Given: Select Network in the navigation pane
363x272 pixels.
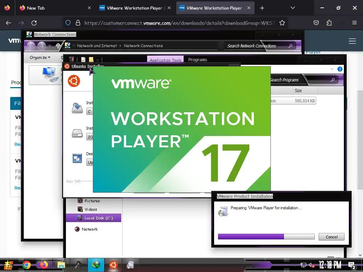Looking at the screenshot, I should point(90,229).
